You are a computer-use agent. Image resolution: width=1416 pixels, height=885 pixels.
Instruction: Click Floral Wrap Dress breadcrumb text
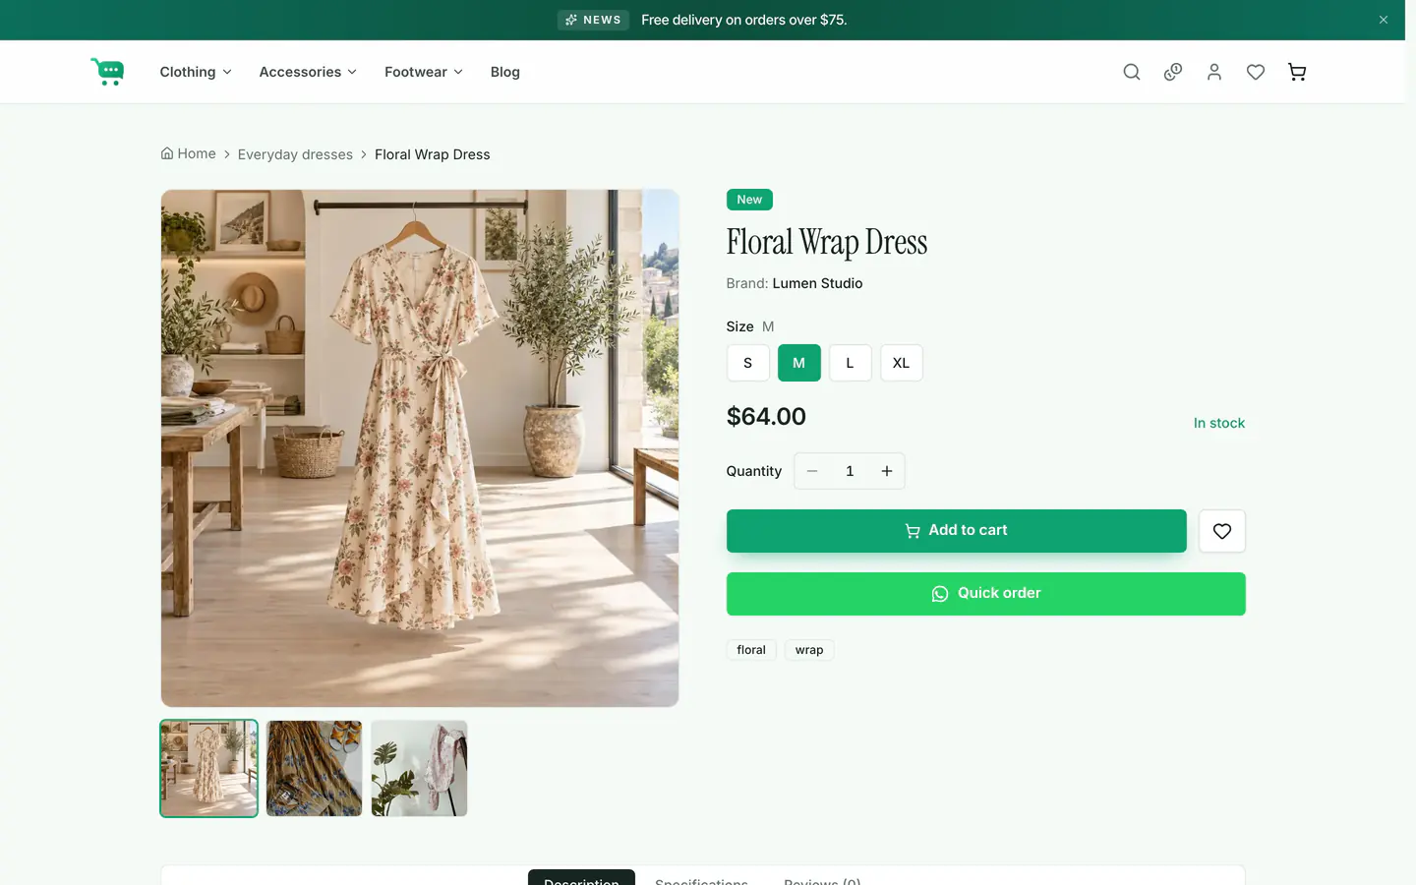point(433,154)
